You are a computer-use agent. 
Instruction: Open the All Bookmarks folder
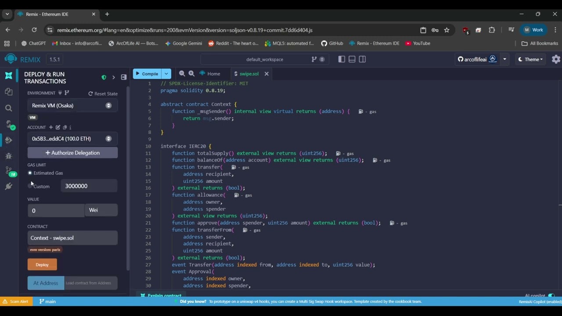[540, 43]
